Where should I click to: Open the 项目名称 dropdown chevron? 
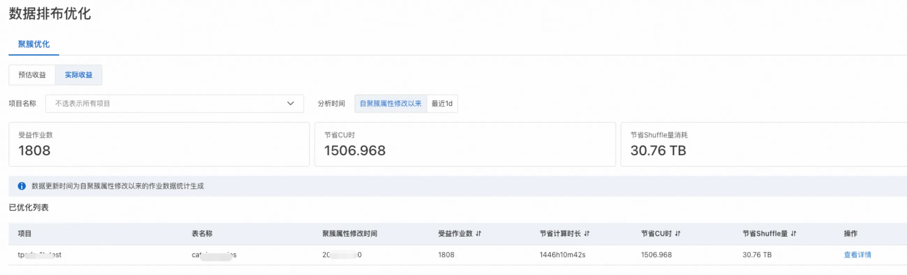[x=290, y=104]
